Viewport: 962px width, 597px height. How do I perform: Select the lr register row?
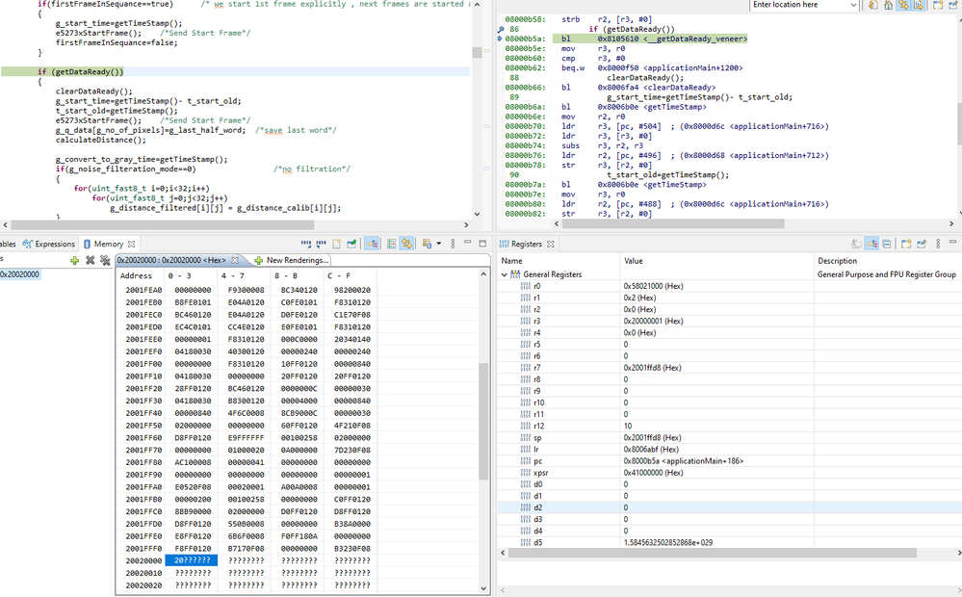pyautogui.click(x=729, y=449)
